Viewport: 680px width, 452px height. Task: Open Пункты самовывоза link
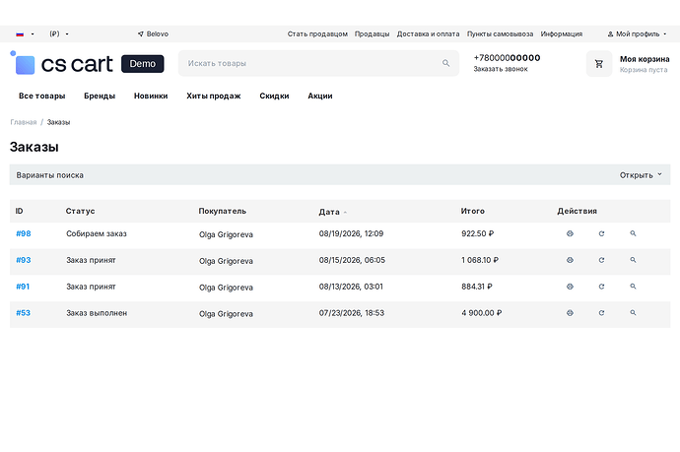click(500, 33)
